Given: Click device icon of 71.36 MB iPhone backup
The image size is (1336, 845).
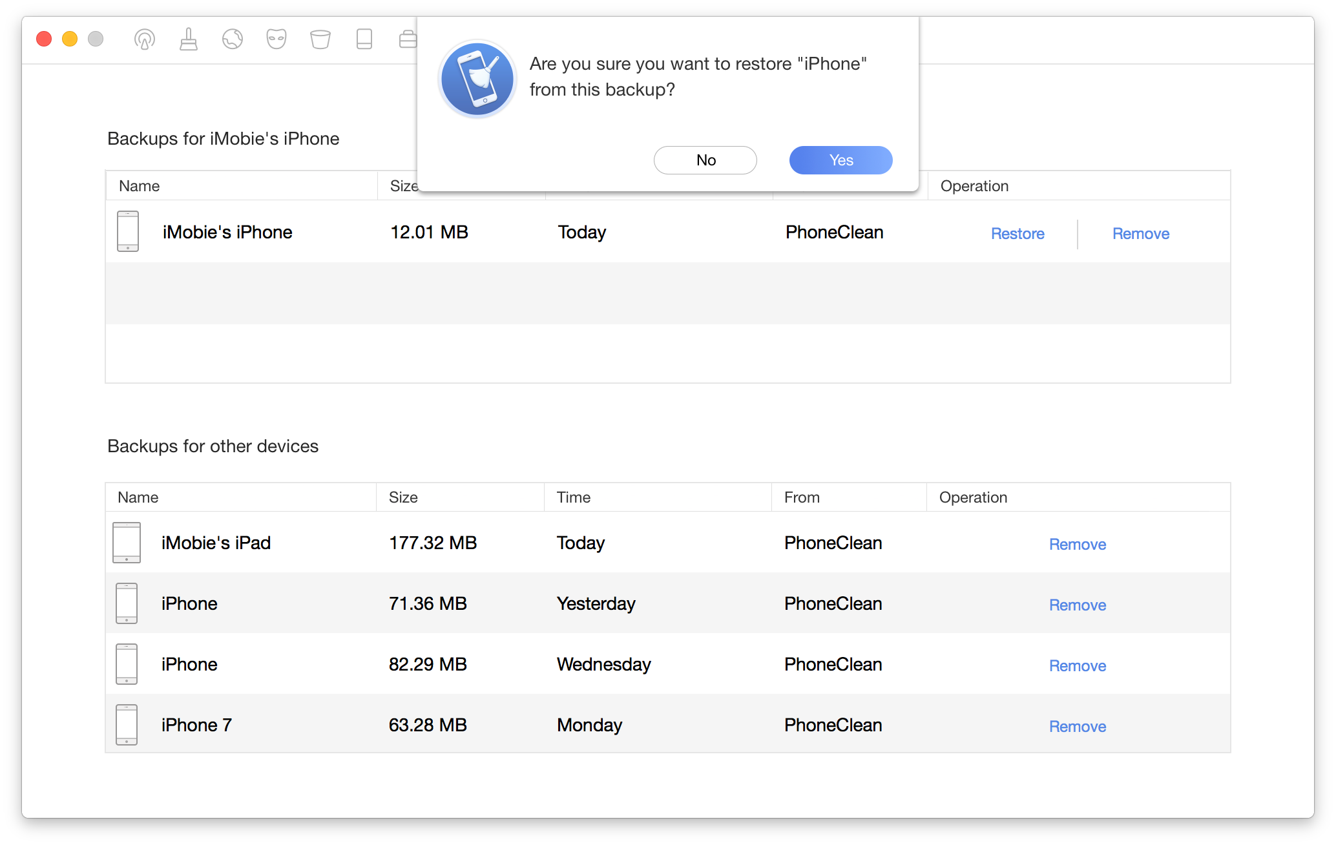Looking at the screenshot, I should coord(127,603).
